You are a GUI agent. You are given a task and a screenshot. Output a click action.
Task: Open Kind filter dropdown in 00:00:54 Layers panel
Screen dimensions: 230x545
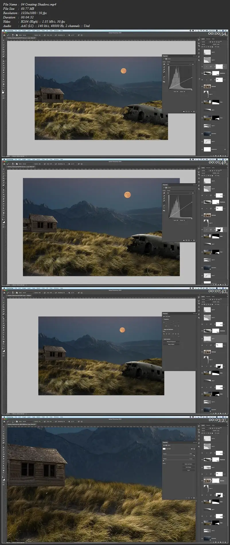(205, 42)
